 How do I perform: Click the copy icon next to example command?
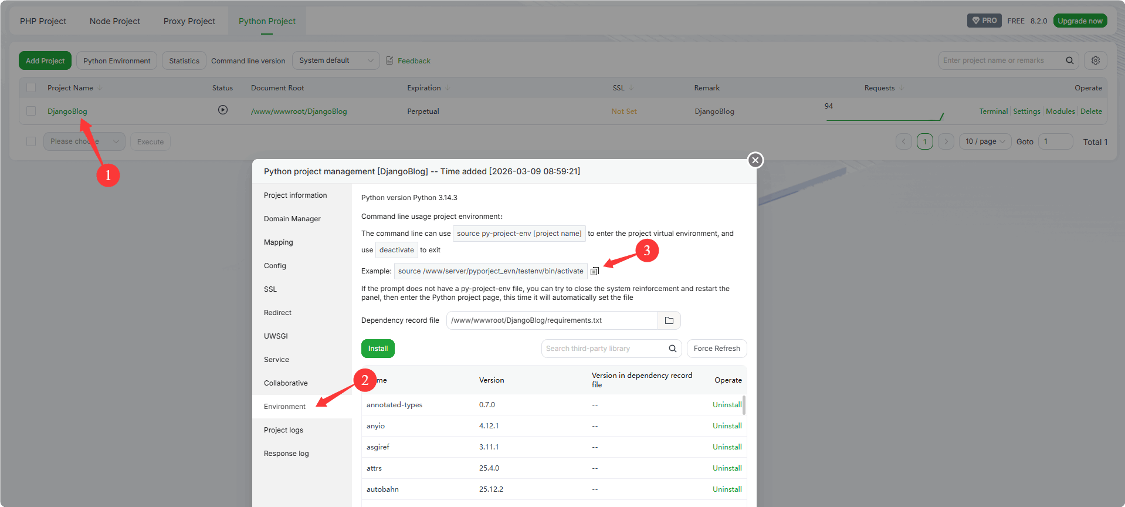coord(595,271)
